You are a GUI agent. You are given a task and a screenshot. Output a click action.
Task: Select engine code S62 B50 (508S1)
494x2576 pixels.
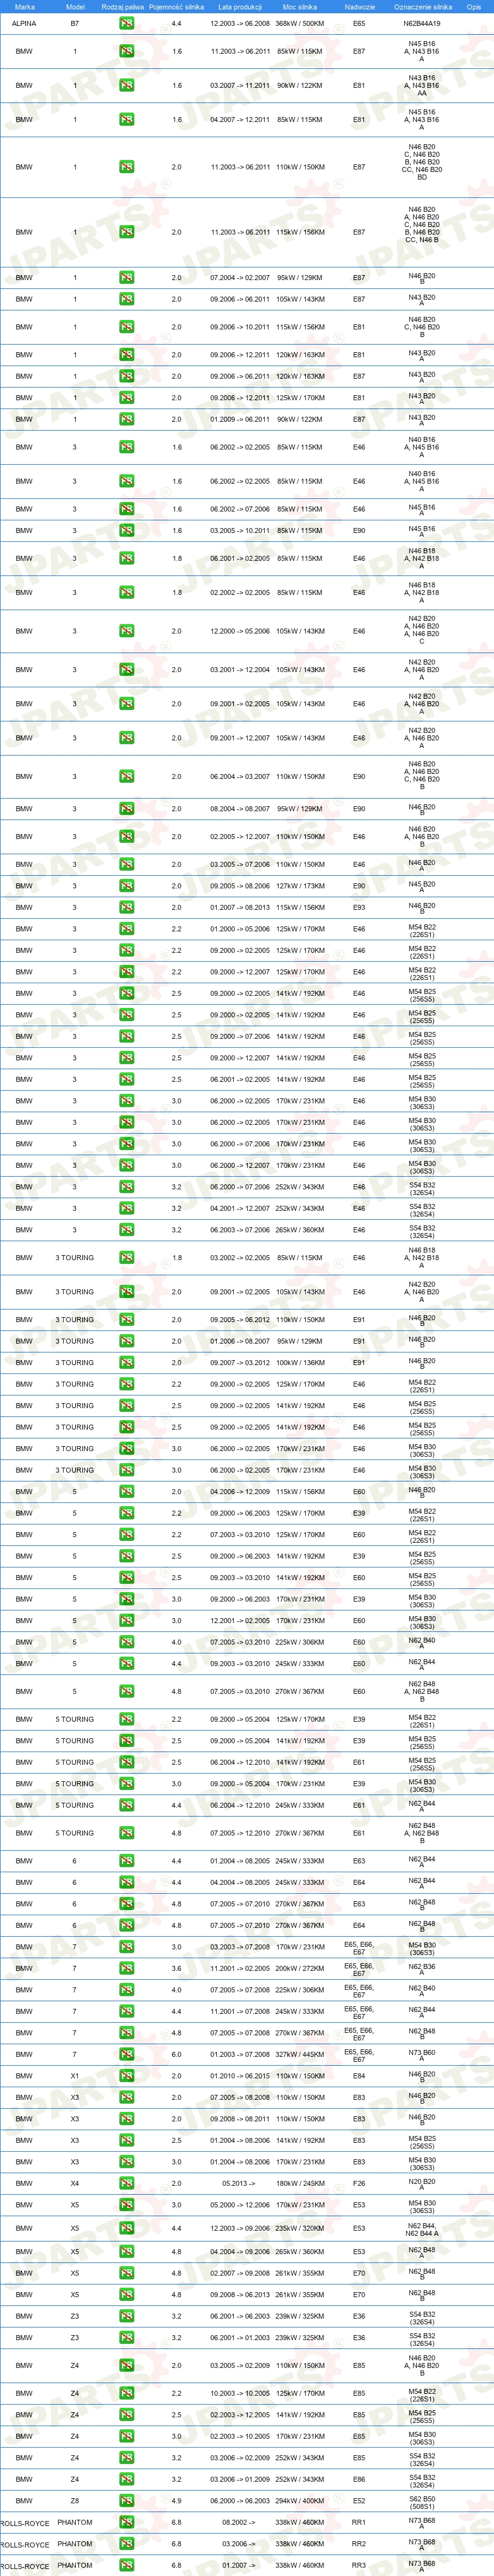pos(422,2500)
